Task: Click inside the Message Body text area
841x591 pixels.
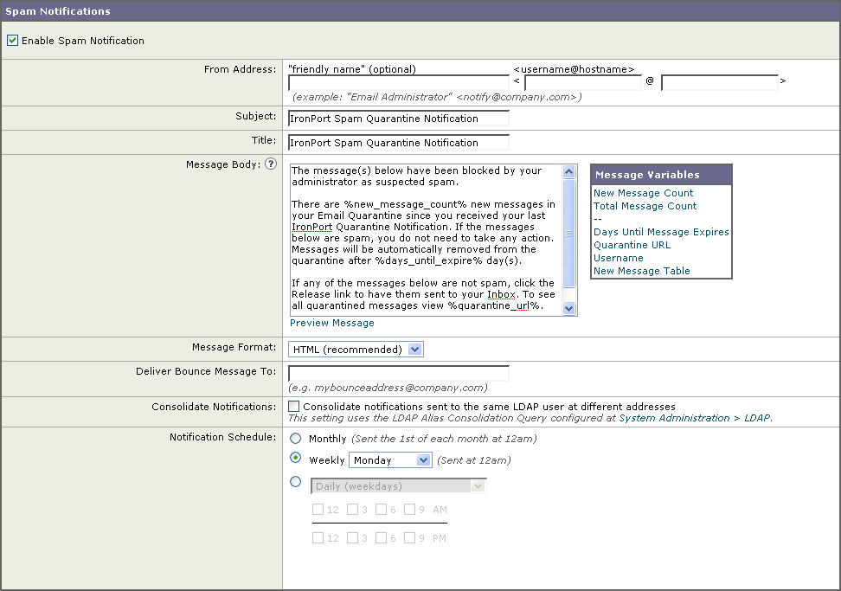Action: tap(426, 240)
